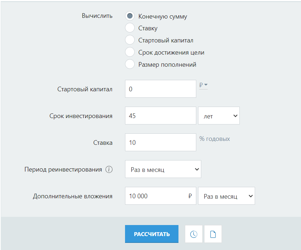Viewport: 301px width, 250px height.
Task: Open the 'Период реинвестирования' dropdown
Action: click(x=163, y=169)
